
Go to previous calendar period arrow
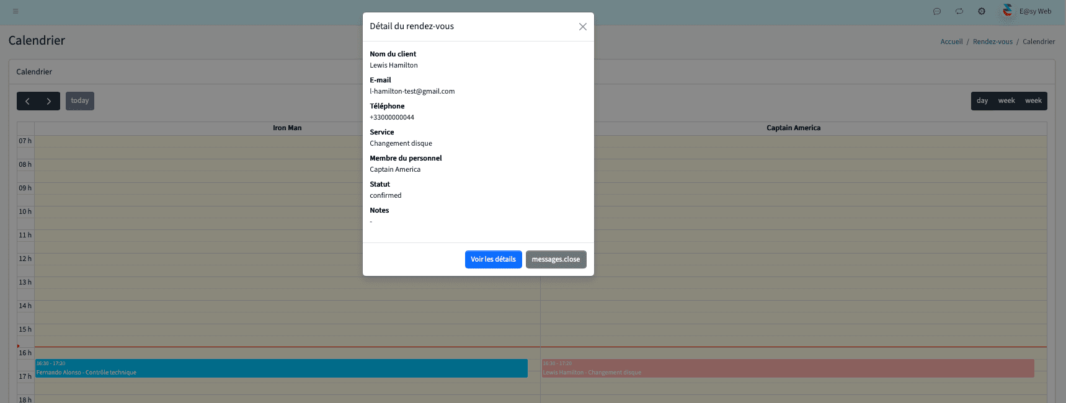click(x=27, y=101)
